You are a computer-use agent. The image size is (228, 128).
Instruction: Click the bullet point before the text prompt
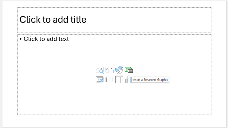[x=21, y=39]
